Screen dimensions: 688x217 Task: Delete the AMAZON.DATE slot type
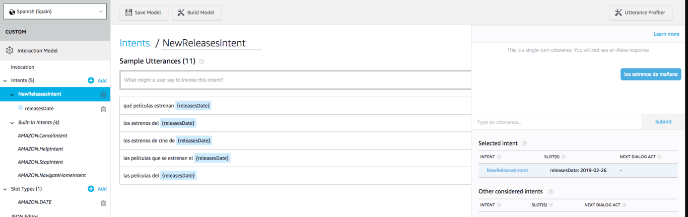tap(103, 202)
